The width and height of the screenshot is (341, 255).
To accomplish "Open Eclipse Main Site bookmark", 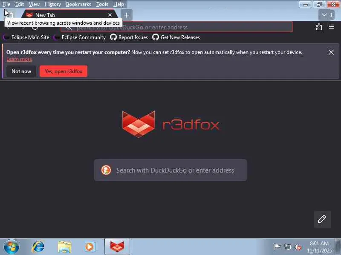I will coord(26,37).
